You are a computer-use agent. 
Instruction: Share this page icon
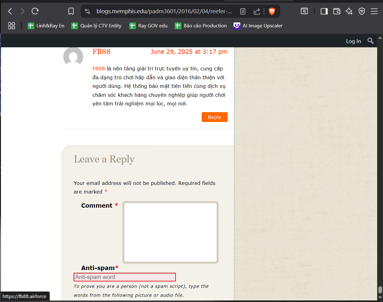[257, 11]
